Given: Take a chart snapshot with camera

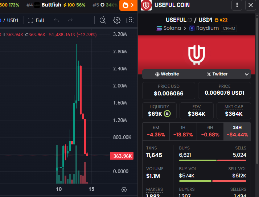Looking at the screenshot, I should point(130,20).
